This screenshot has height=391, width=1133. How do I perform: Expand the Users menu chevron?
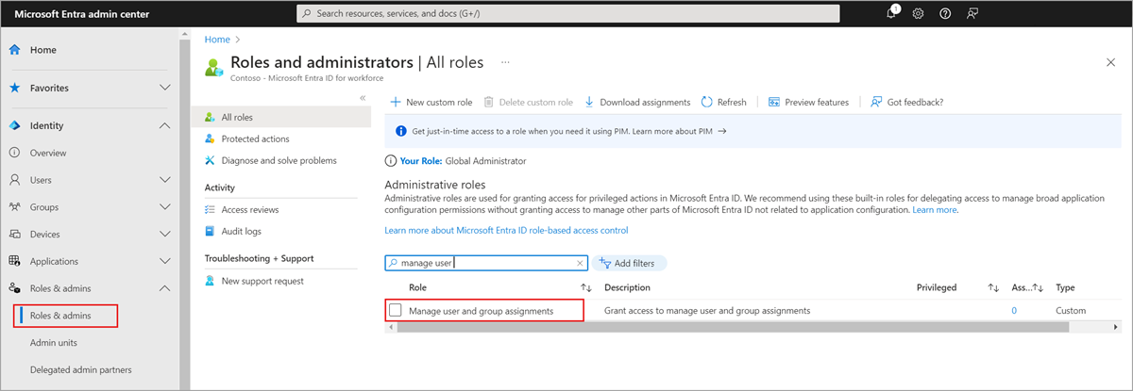[x=165, y=180]
